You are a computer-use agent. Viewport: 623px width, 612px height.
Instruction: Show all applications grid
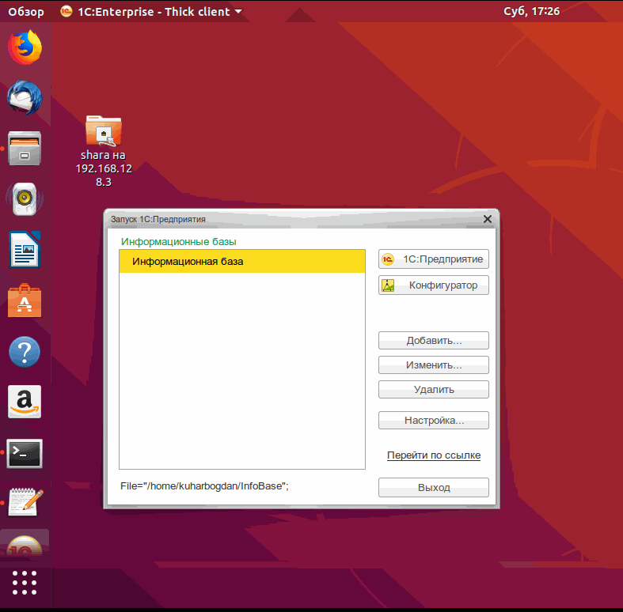coord(25,582)
